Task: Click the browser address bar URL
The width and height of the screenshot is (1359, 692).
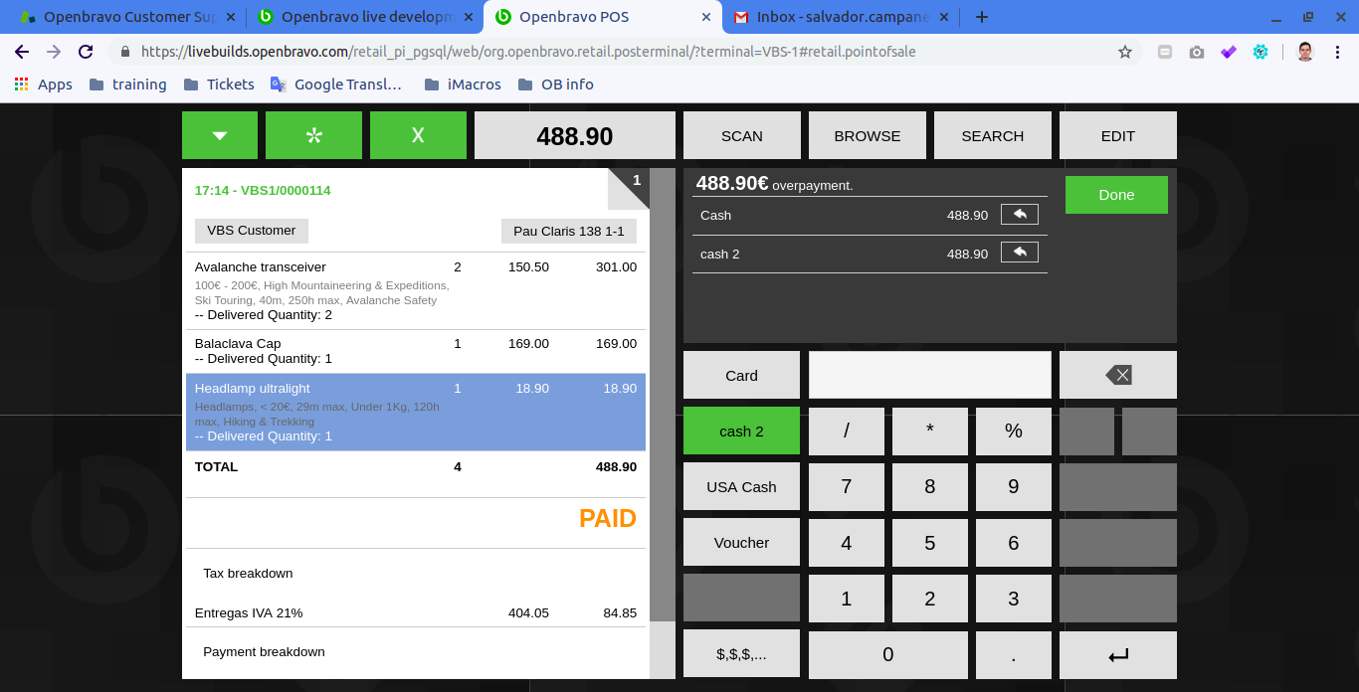Action: coord(528,52)
